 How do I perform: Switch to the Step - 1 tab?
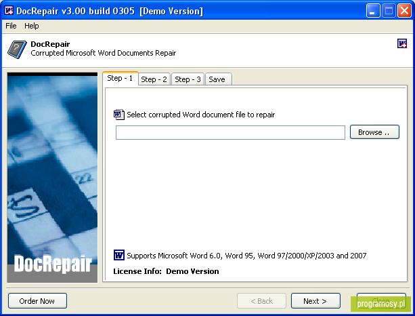120,78
